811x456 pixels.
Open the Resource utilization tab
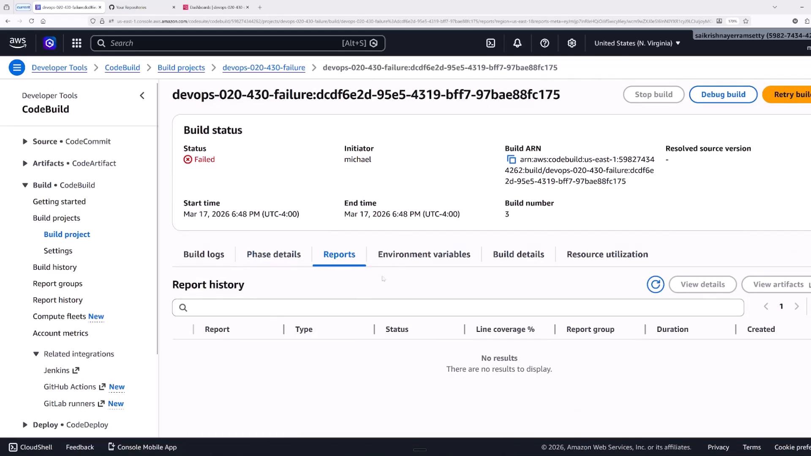(x=607, y=255)
